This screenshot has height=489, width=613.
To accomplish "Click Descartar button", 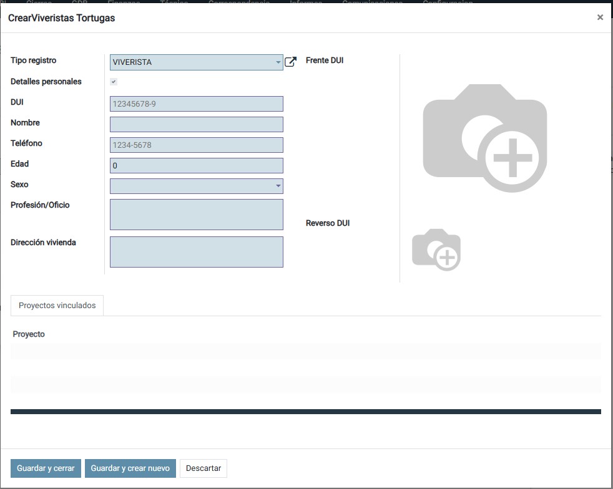I will click(204, 468).
